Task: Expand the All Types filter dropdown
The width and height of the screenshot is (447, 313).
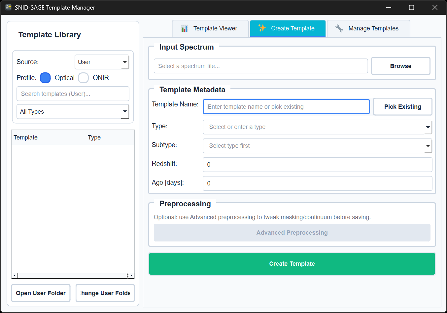Action: click(x=73, y=111)
